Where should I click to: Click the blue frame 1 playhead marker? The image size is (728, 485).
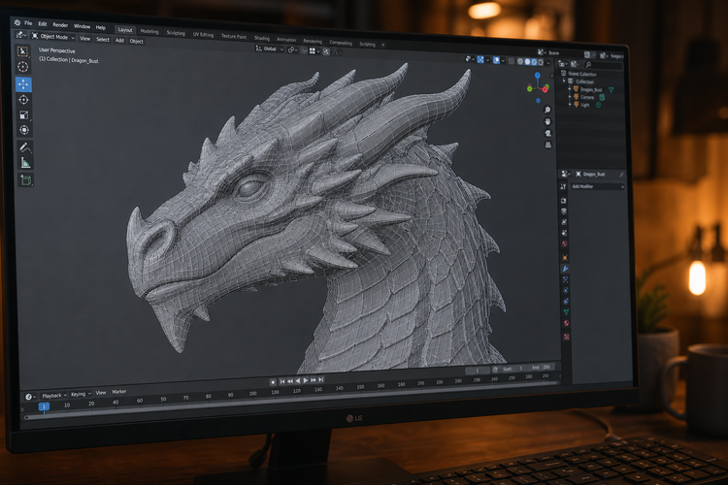click(44, 407)
